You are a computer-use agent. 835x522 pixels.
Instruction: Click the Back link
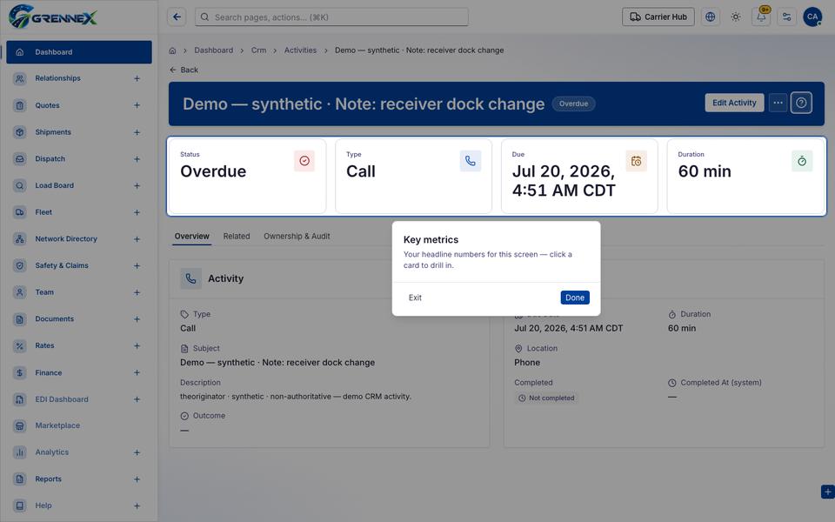pyautogui.click(x=184, y=70)
